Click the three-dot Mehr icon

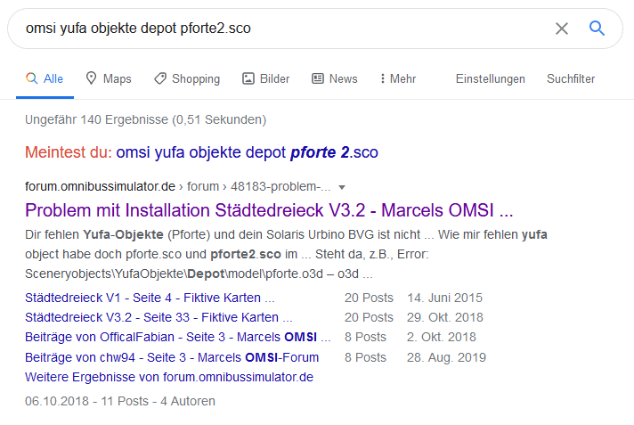[383, 78]
